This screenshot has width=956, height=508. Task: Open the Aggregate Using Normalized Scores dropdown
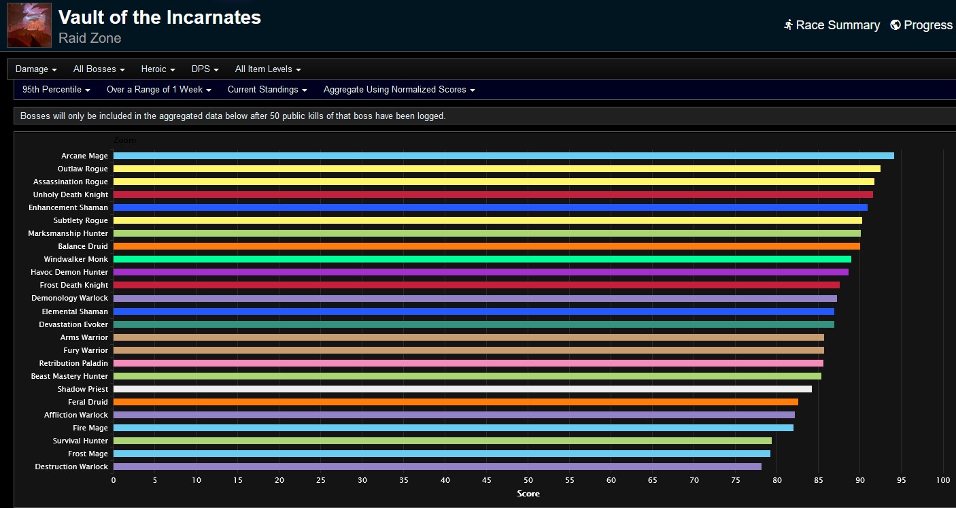coord(398,89)
